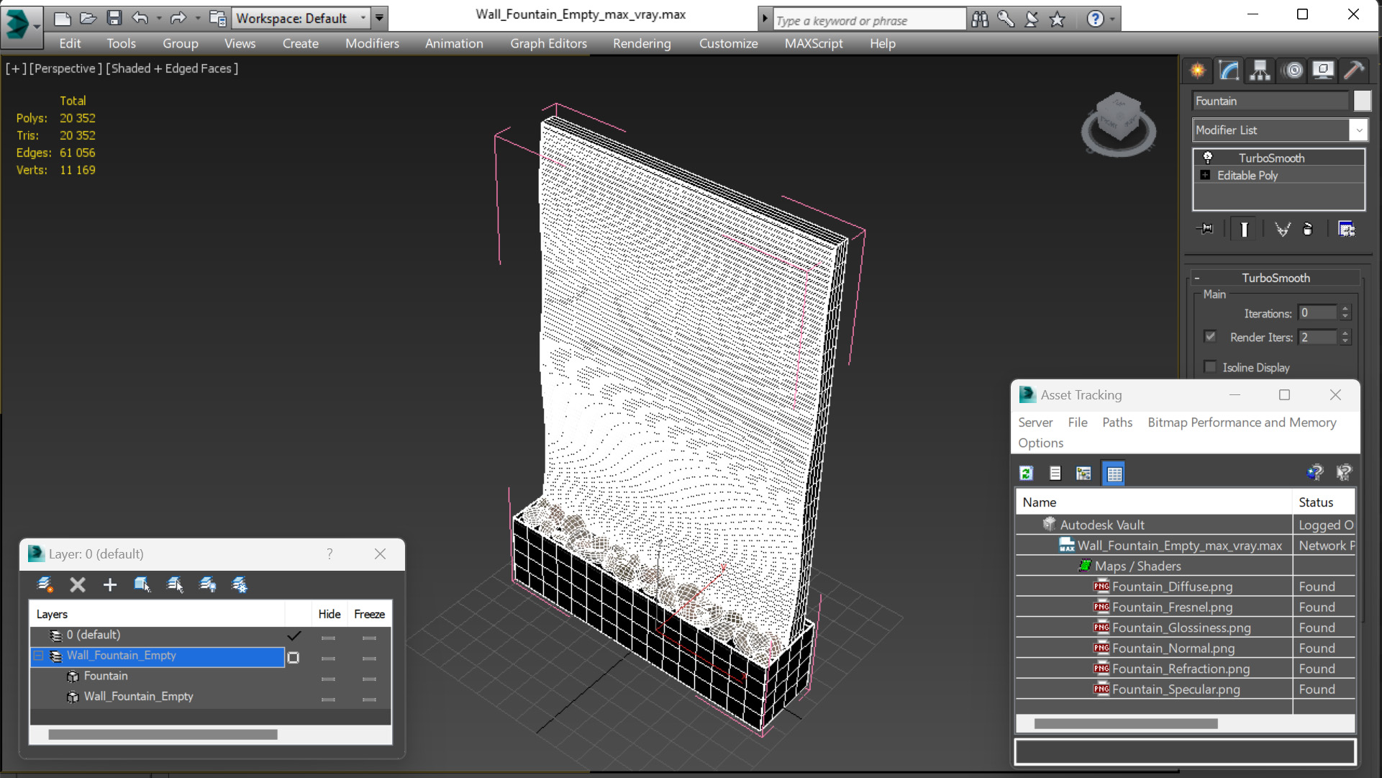Screen dimensions: 1382x778
Task: Click Select Highlighted Objects and Layers icon
Action: pos(142,584)
